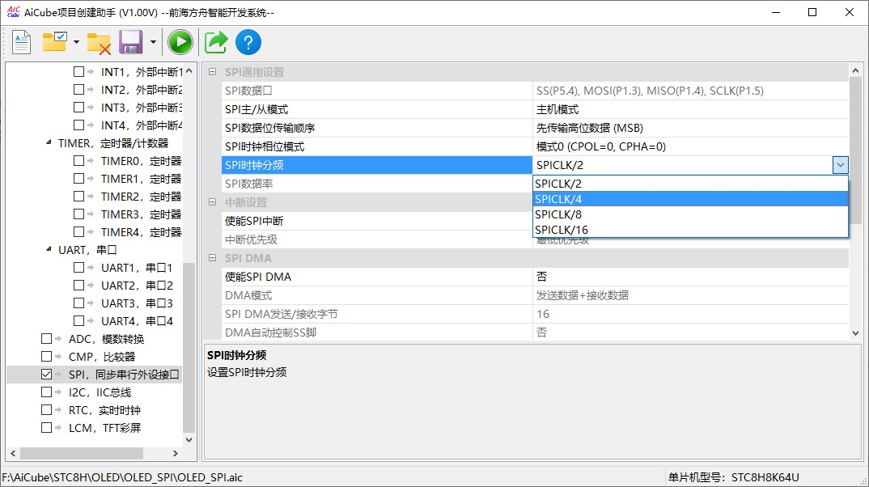Image resolution: width=869 pixels, height=487 pixels.
Task: Uncheck the SPI peripheral checkbox
Action: pyautogui.click(x=47, y=375)
